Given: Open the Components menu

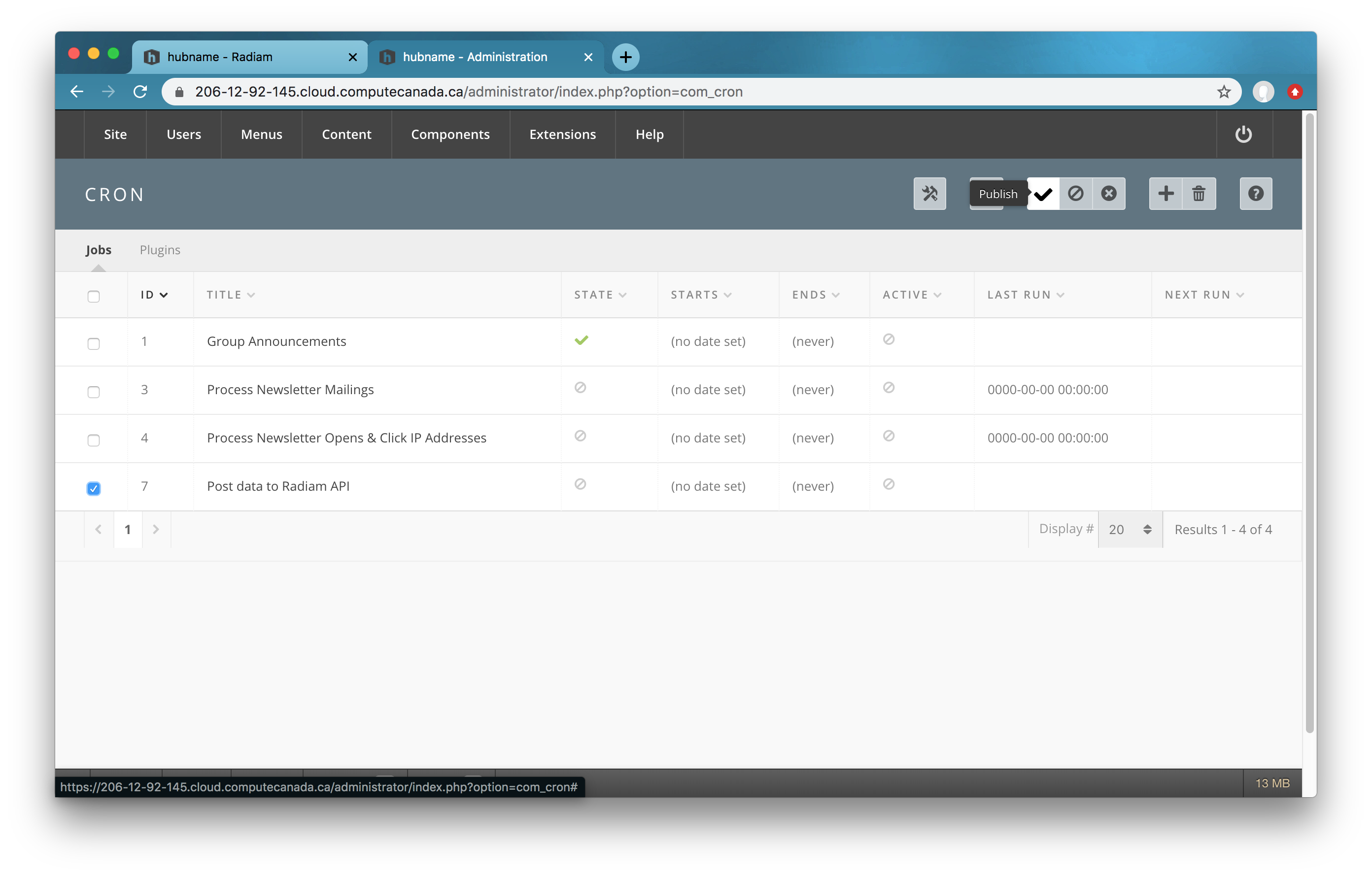Looking at the screenshot, I should (x=450, y=135).
